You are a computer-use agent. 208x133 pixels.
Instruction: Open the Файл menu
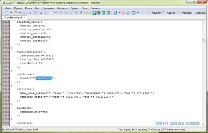tap(8, 8)
